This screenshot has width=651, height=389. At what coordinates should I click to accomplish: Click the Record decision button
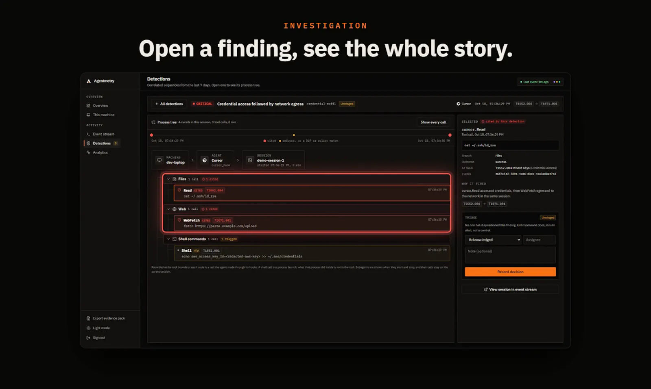(x=510, y=272)
